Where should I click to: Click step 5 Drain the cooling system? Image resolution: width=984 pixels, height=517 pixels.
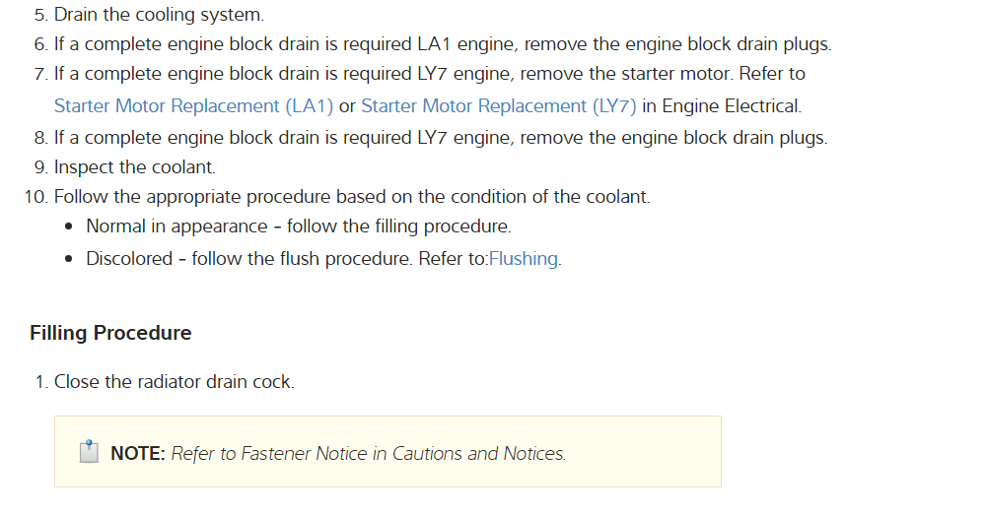(x=159, y=16)
